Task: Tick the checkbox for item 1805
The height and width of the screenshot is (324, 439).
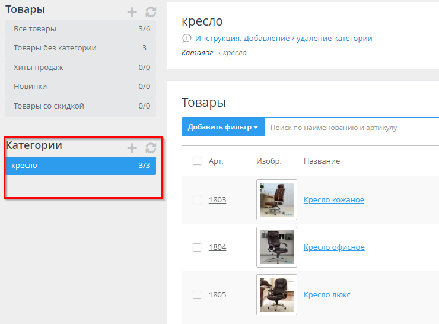Action: [x=197, y=295]
